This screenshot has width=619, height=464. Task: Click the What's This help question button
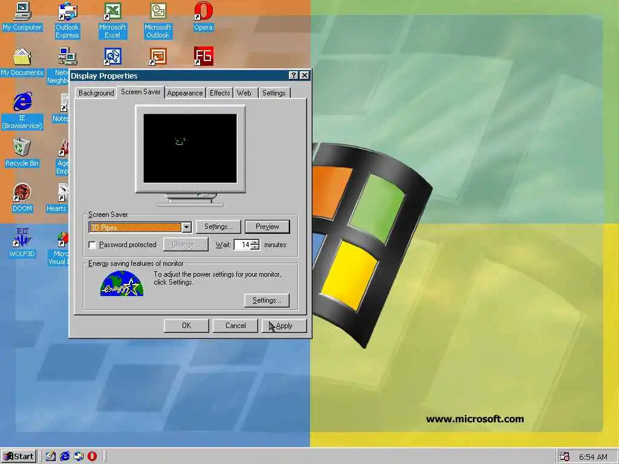click(x=293, y=76)
